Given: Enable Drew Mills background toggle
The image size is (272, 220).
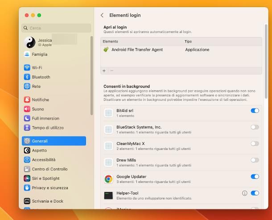Looking at the screenshot, I should (x=255, y=160).
